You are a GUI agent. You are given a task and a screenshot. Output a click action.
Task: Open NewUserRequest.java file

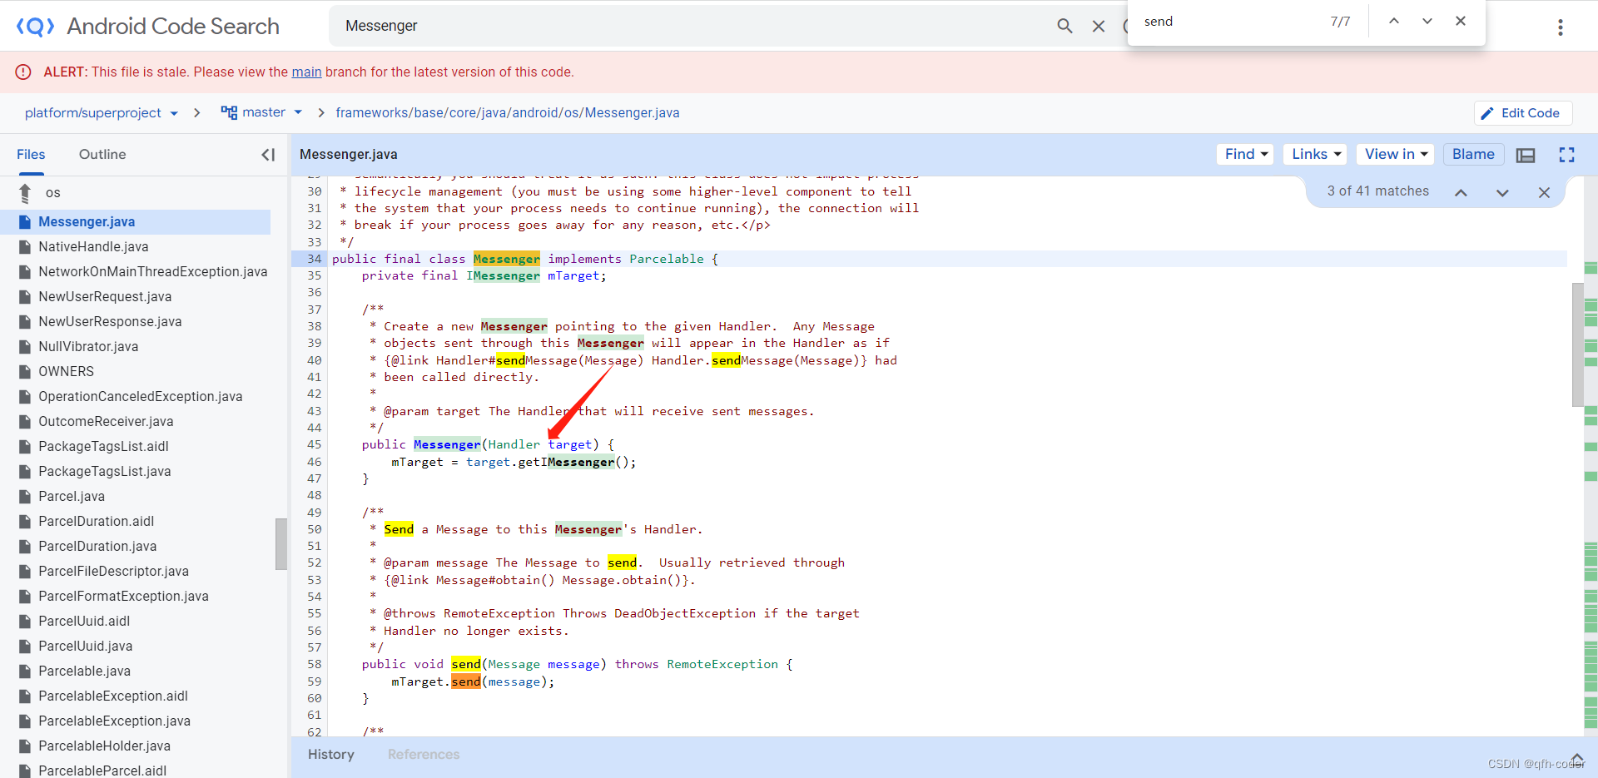(105, 297)
